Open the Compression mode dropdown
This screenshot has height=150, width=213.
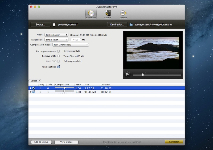(x=70, y=45)
